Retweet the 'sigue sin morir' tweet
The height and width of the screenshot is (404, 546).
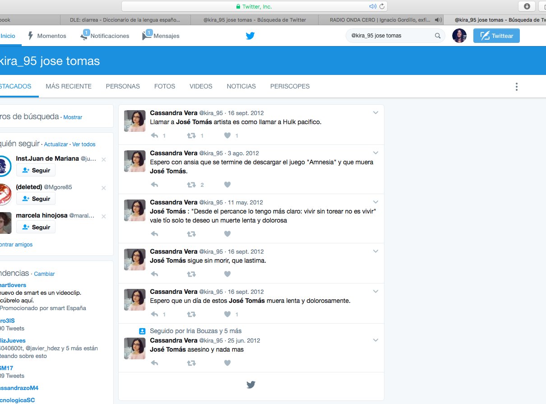click(x=191, y=274)
